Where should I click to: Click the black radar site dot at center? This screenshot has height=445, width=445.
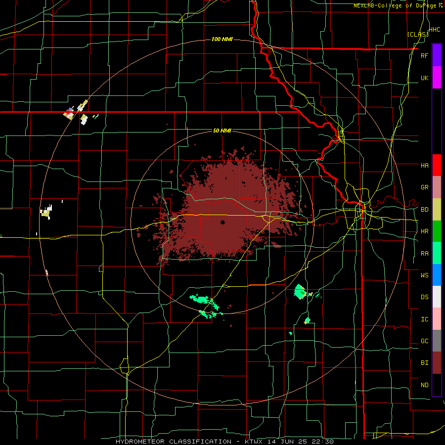[222, 222]
